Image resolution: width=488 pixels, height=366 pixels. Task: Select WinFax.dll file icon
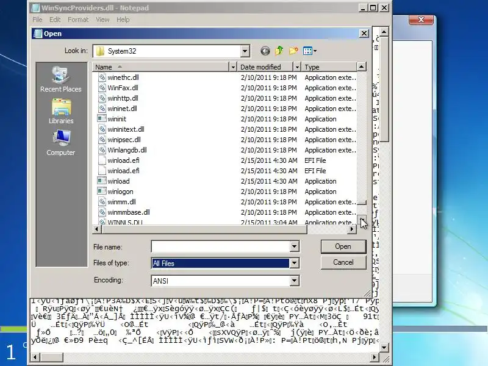coord(102,88)
